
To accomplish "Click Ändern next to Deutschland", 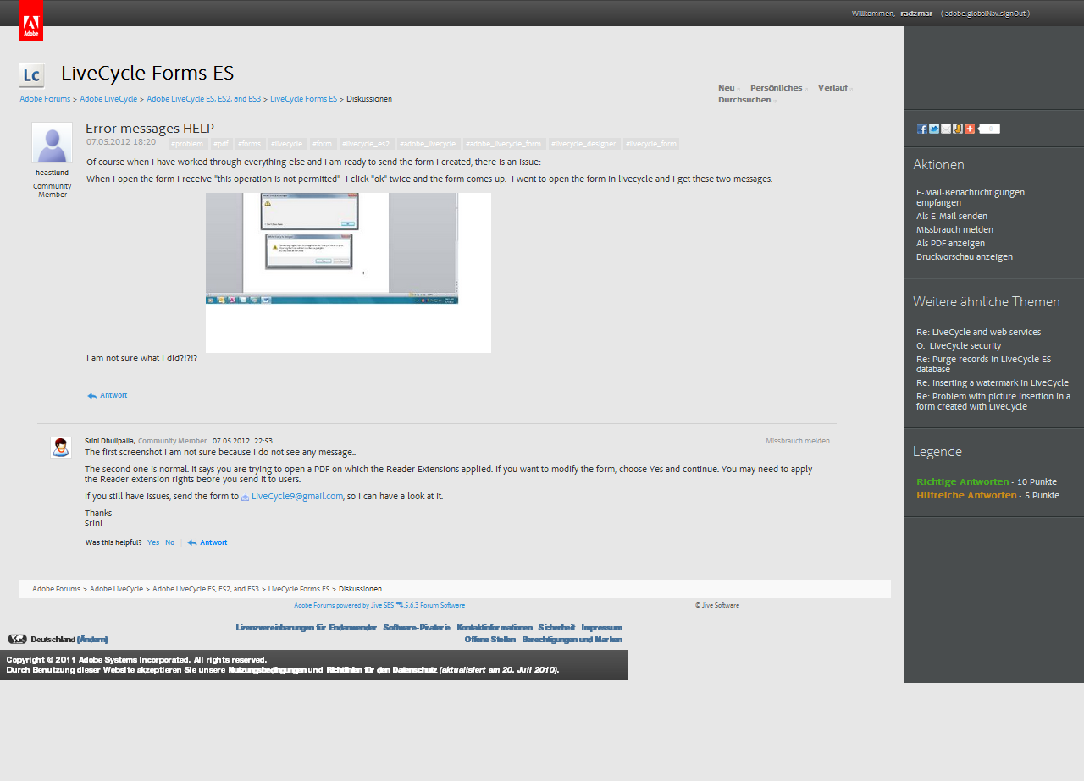I will (92, 639).
